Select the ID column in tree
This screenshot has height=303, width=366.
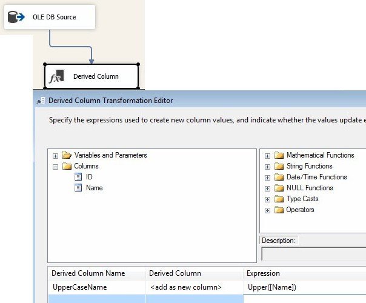pos(90,177)
